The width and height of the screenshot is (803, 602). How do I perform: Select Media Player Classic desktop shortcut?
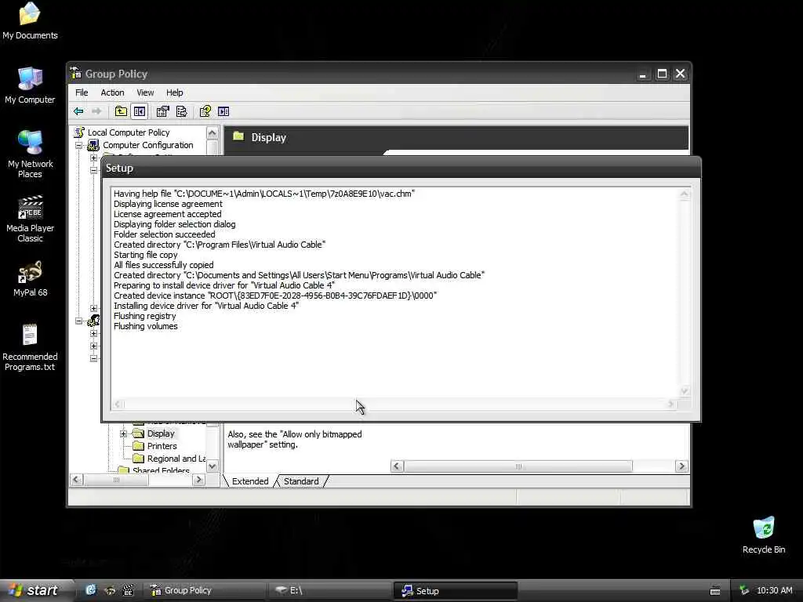[x=31, y=219]
